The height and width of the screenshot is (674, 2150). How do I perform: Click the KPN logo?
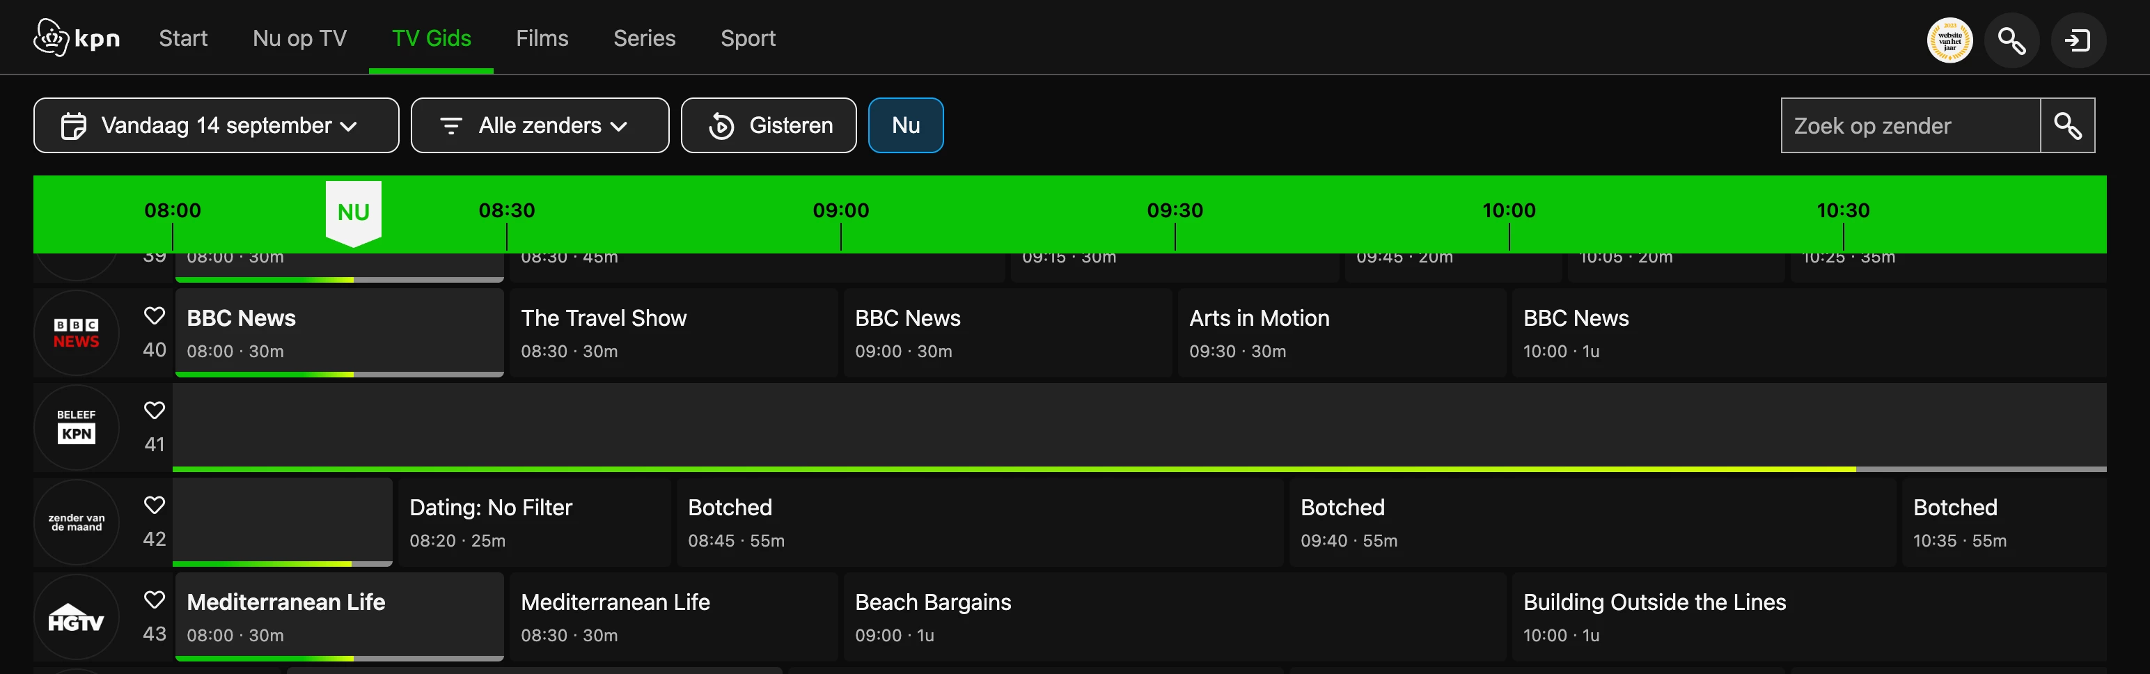pos(76,38)
